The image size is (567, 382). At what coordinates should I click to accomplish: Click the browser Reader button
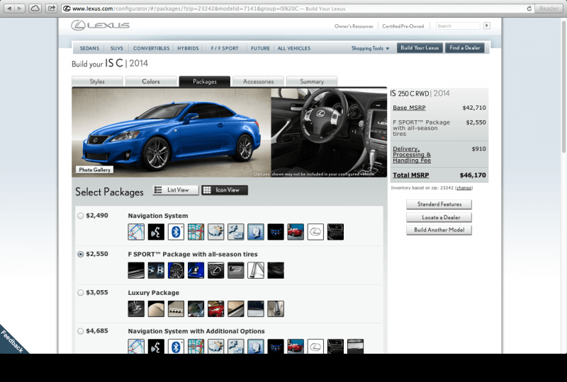[x=549, y=8]
